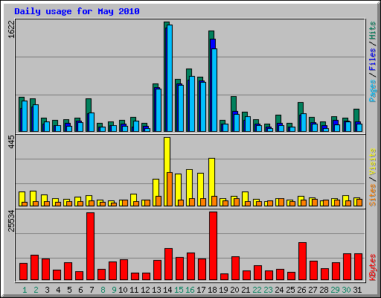
Task: Click the tallest hits bar on day 14
Action: coord(165,77)
